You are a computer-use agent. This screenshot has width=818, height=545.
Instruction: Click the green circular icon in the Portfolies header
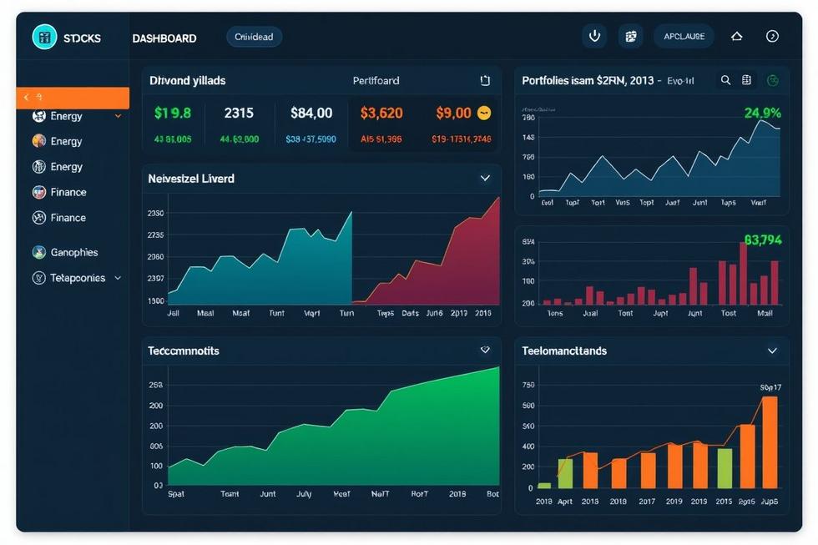(x=773, y=80)
